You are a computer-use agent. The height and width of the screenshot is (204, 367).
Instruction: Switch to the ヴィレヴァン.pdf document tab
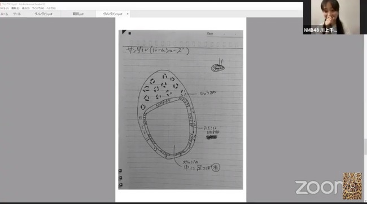[x=43, y=14]
